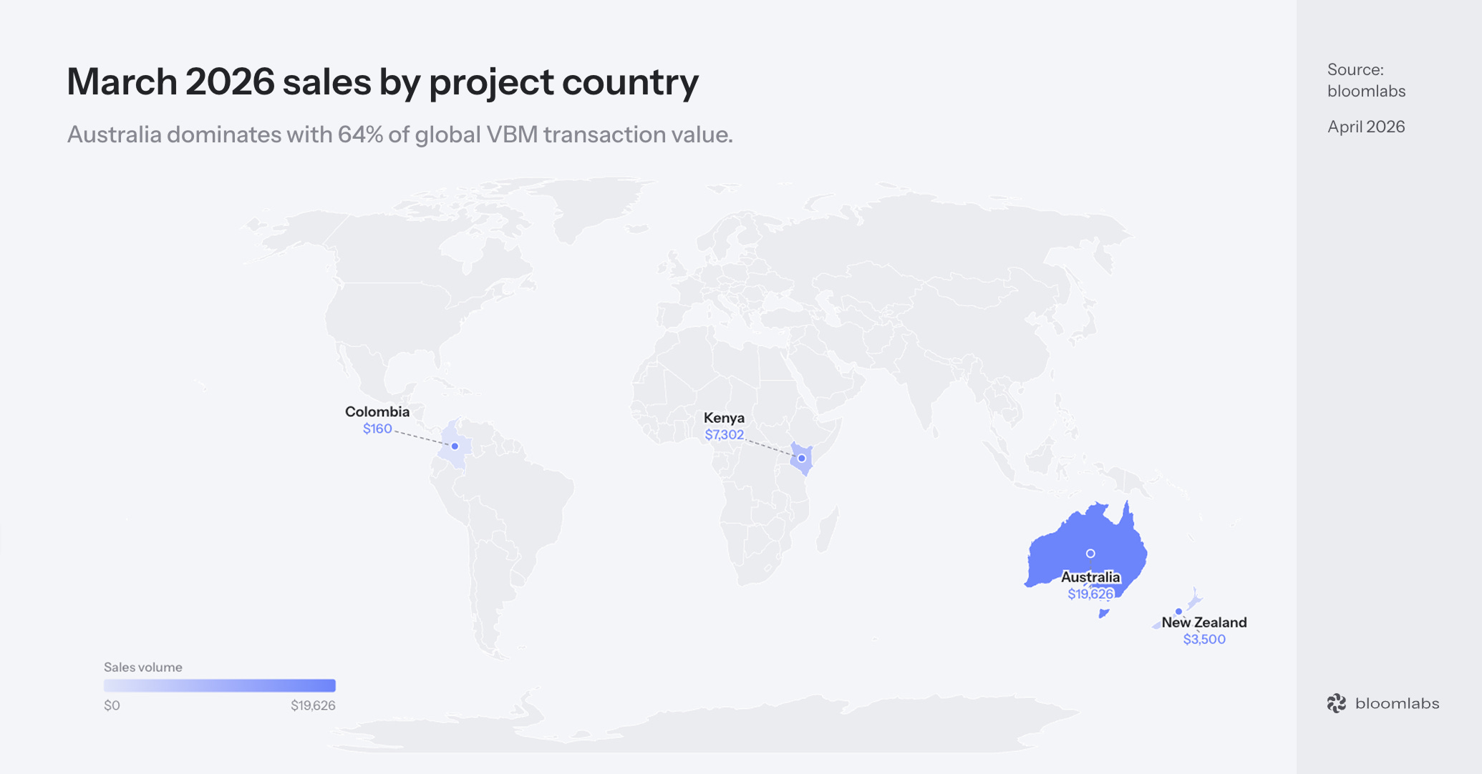The image size is (1482, 774).
Task: Click the chart title heading
Action: click(382, 82)
